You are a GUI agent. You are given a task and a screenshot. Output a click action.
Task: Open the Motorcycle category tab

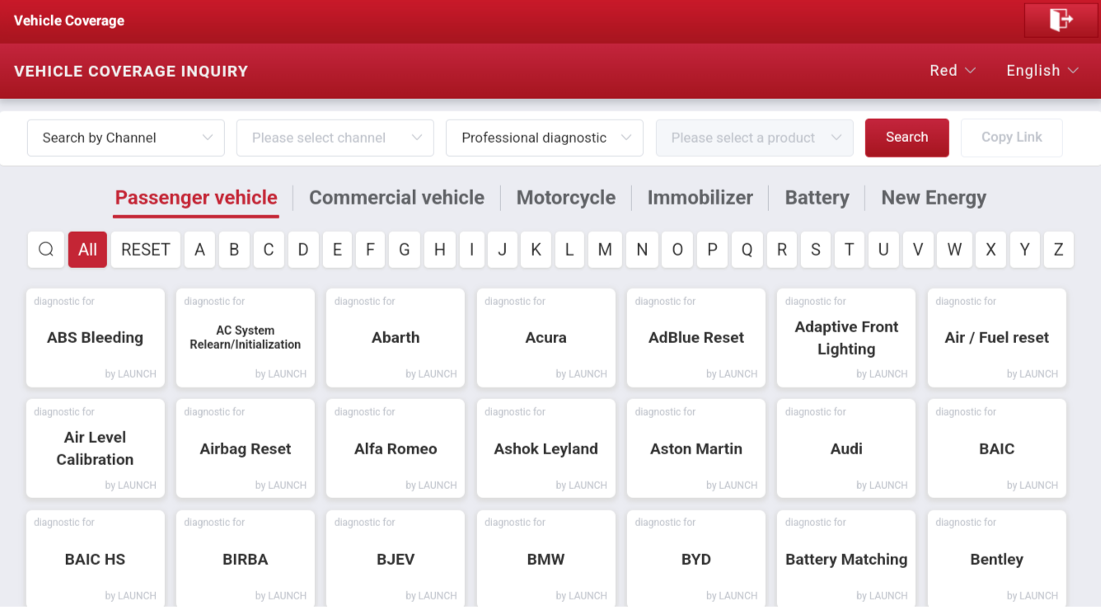coord(565,198)
